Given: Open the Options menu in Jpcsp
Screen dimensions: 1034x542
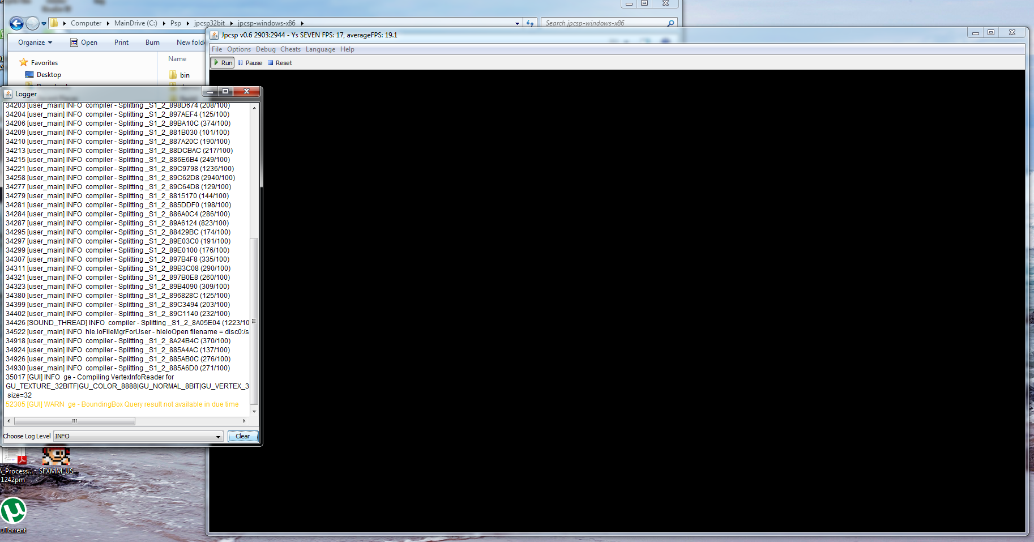Looking at the screenshot, I should pos(238,49).
